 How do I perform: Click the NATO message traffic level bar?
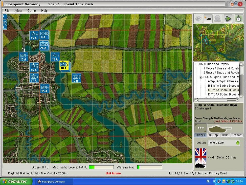pos(101,167)
